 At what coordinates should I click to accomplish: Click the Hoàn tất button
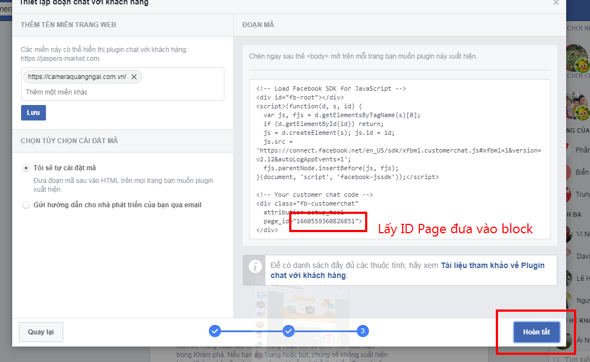tap(536, 332)
